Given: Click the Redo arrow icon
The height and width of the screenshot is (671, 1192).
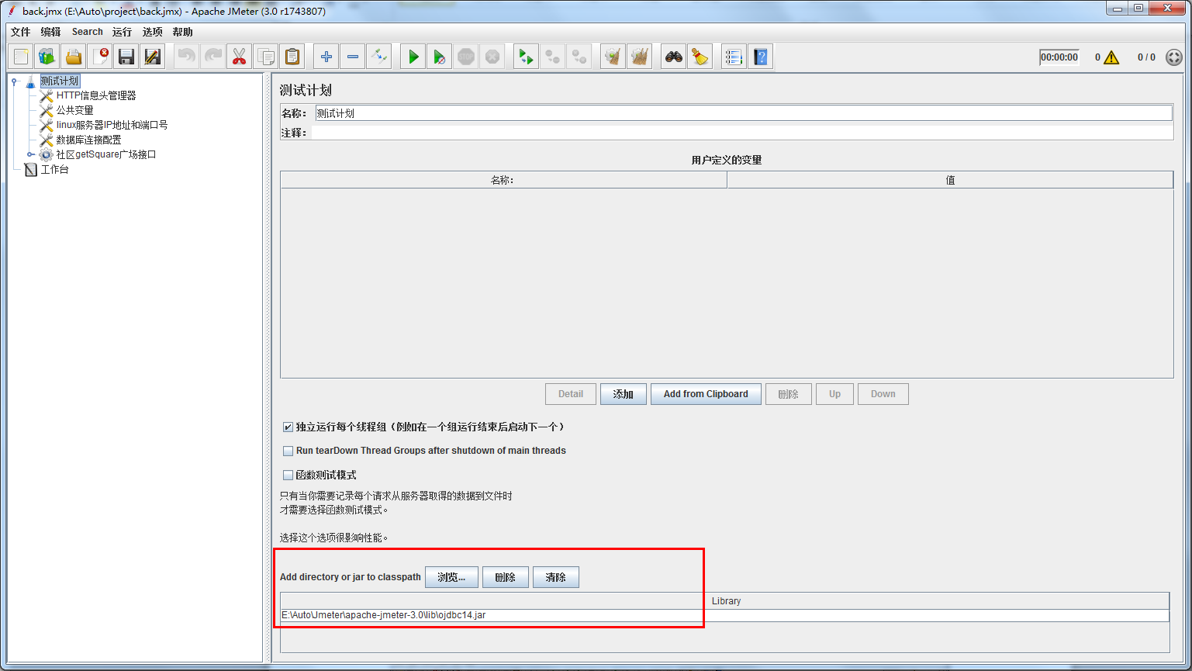Looking at the screenshot, I should [212, 57].
